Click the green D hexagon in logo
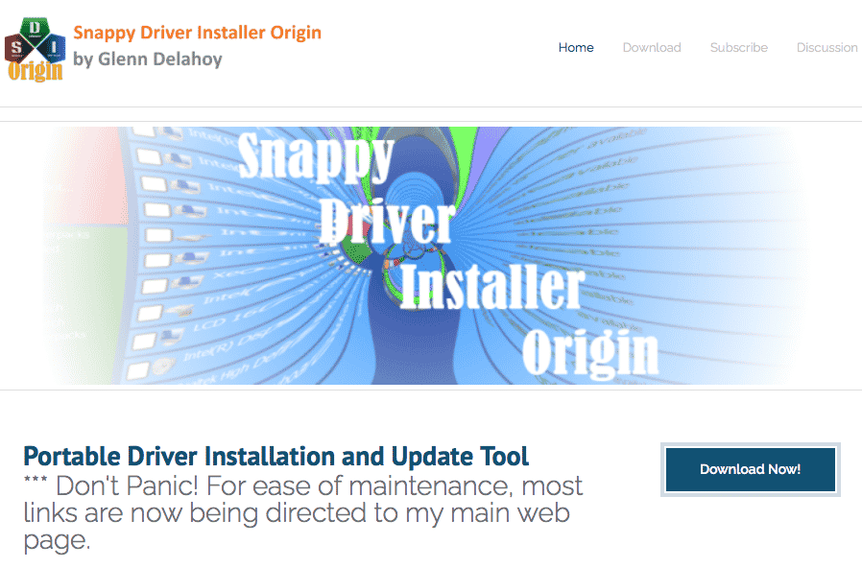Viewport: 862px width, 568px height. (35, 28)
